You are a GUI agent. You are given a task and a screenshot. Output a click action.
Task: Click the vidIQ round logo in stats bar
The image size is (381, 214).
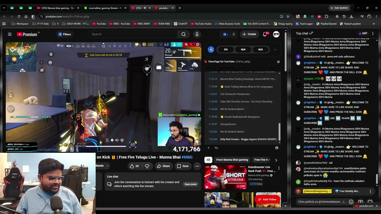click(211, 50)
